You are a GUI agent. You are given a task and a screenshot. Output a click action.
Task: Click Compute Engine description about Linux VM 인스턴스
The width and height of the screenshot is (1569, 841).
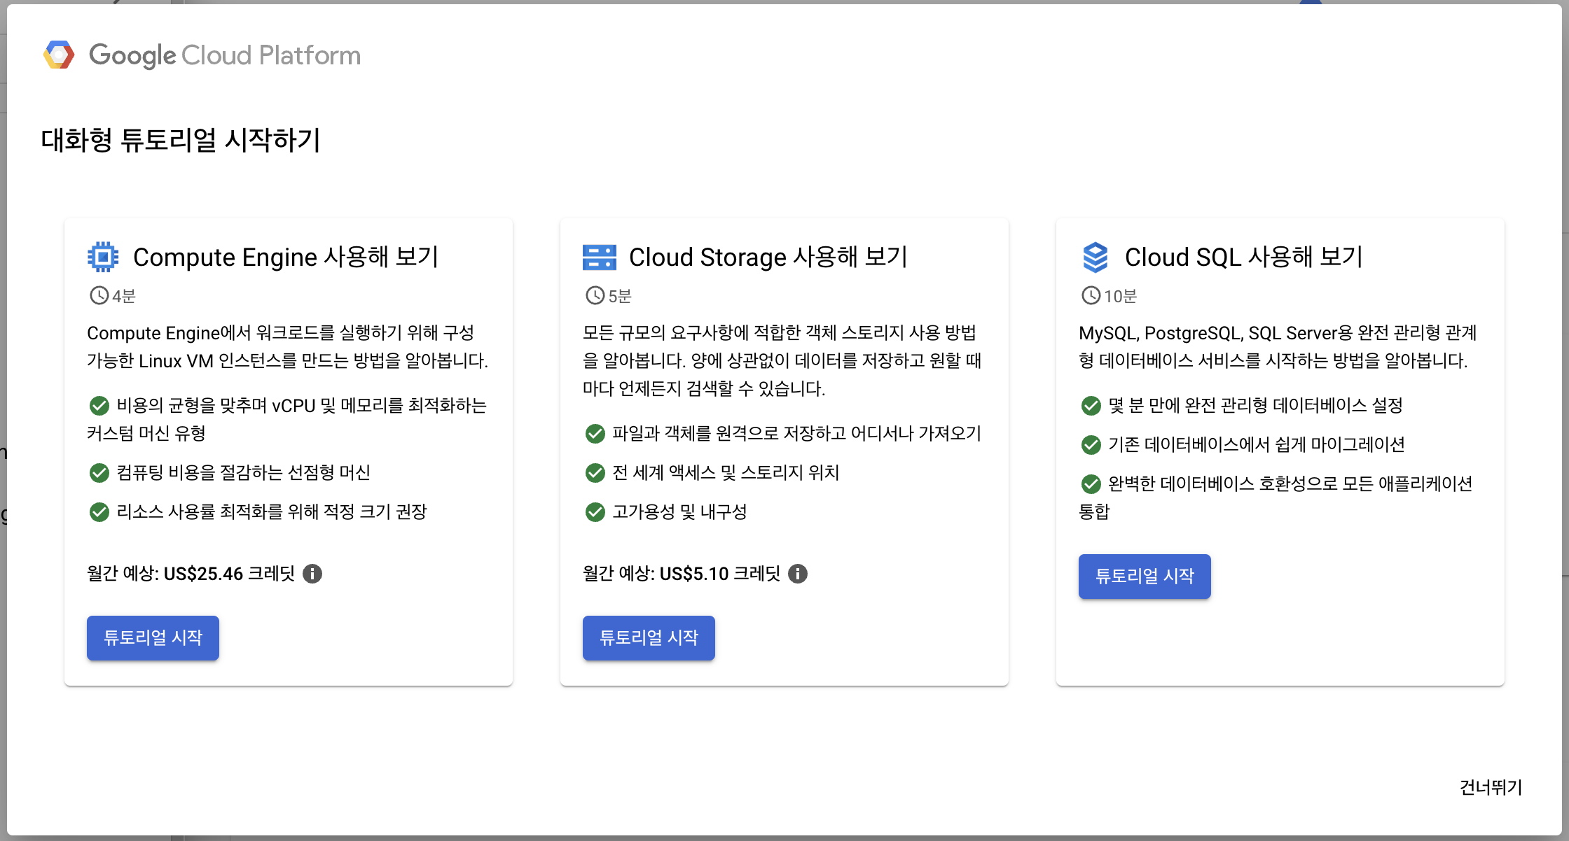tap(288, 346)
